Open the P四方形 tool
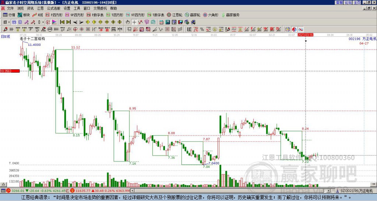 (54, 15)
